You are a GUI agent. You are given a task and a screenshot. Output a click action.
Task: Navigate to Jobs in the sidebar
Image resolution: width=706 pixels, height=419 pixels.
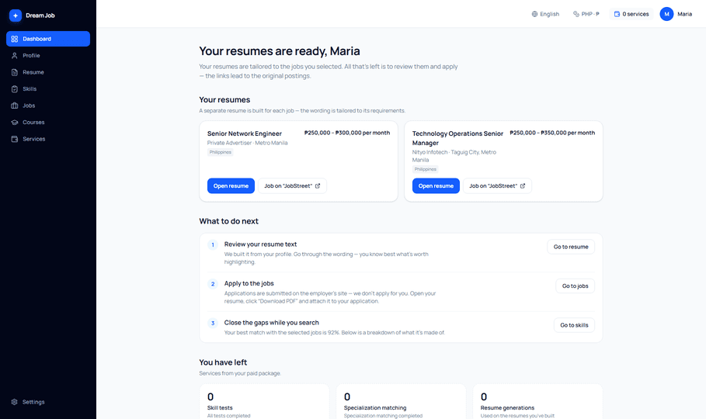point(48,106)
